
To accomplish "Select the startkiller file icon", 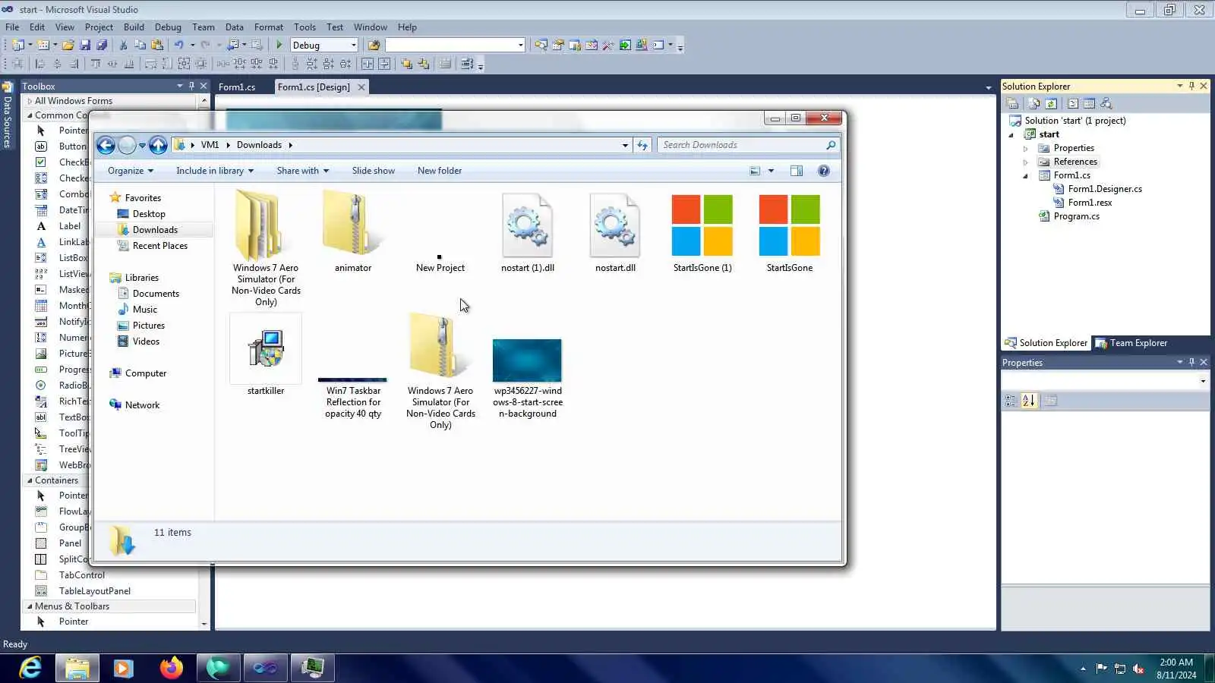I will click(266, 355).
